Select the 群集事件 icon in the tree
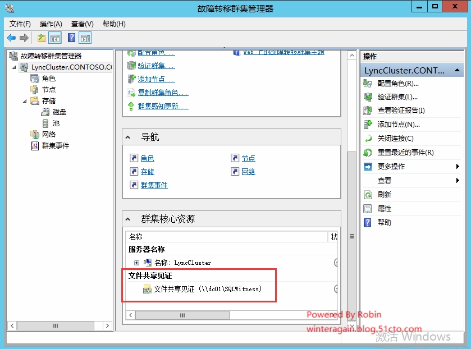This screenshot has width=471, height=349. click(35, 146)
